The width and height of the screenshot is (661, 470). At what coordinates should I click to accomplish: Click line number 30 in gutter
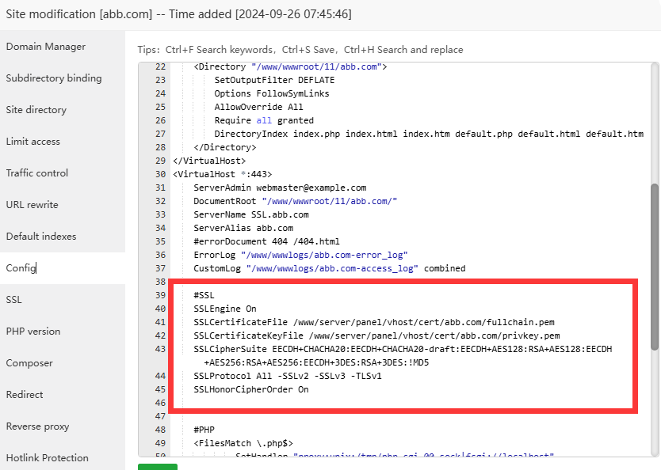tap(160, 174)
